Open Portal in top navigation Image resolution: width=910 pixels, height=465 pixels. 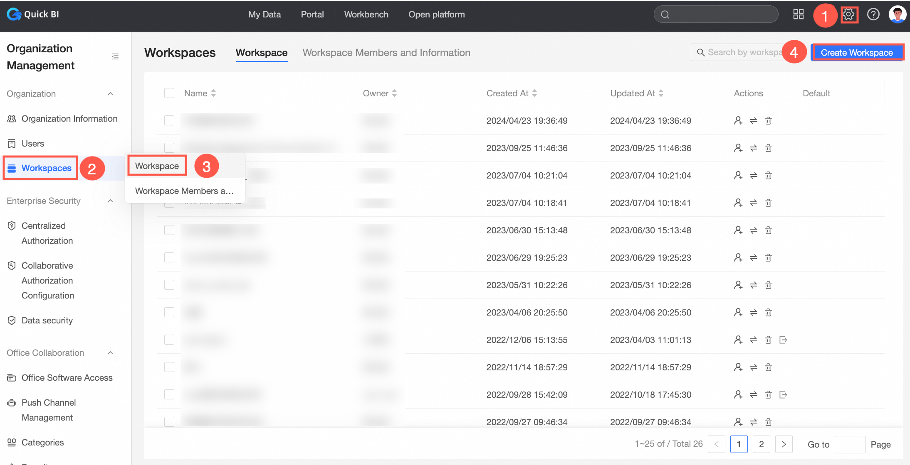(312, 15)
